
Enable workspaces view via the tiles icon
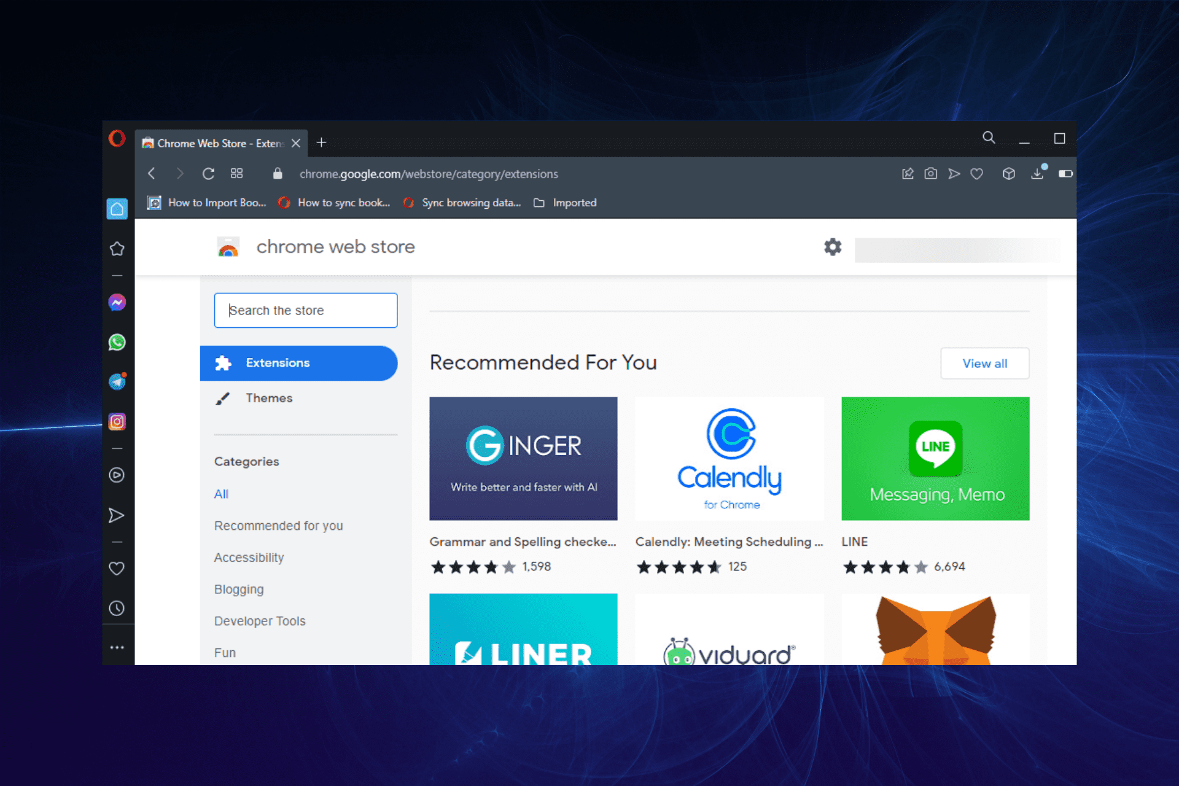click(x=236, y=174)
